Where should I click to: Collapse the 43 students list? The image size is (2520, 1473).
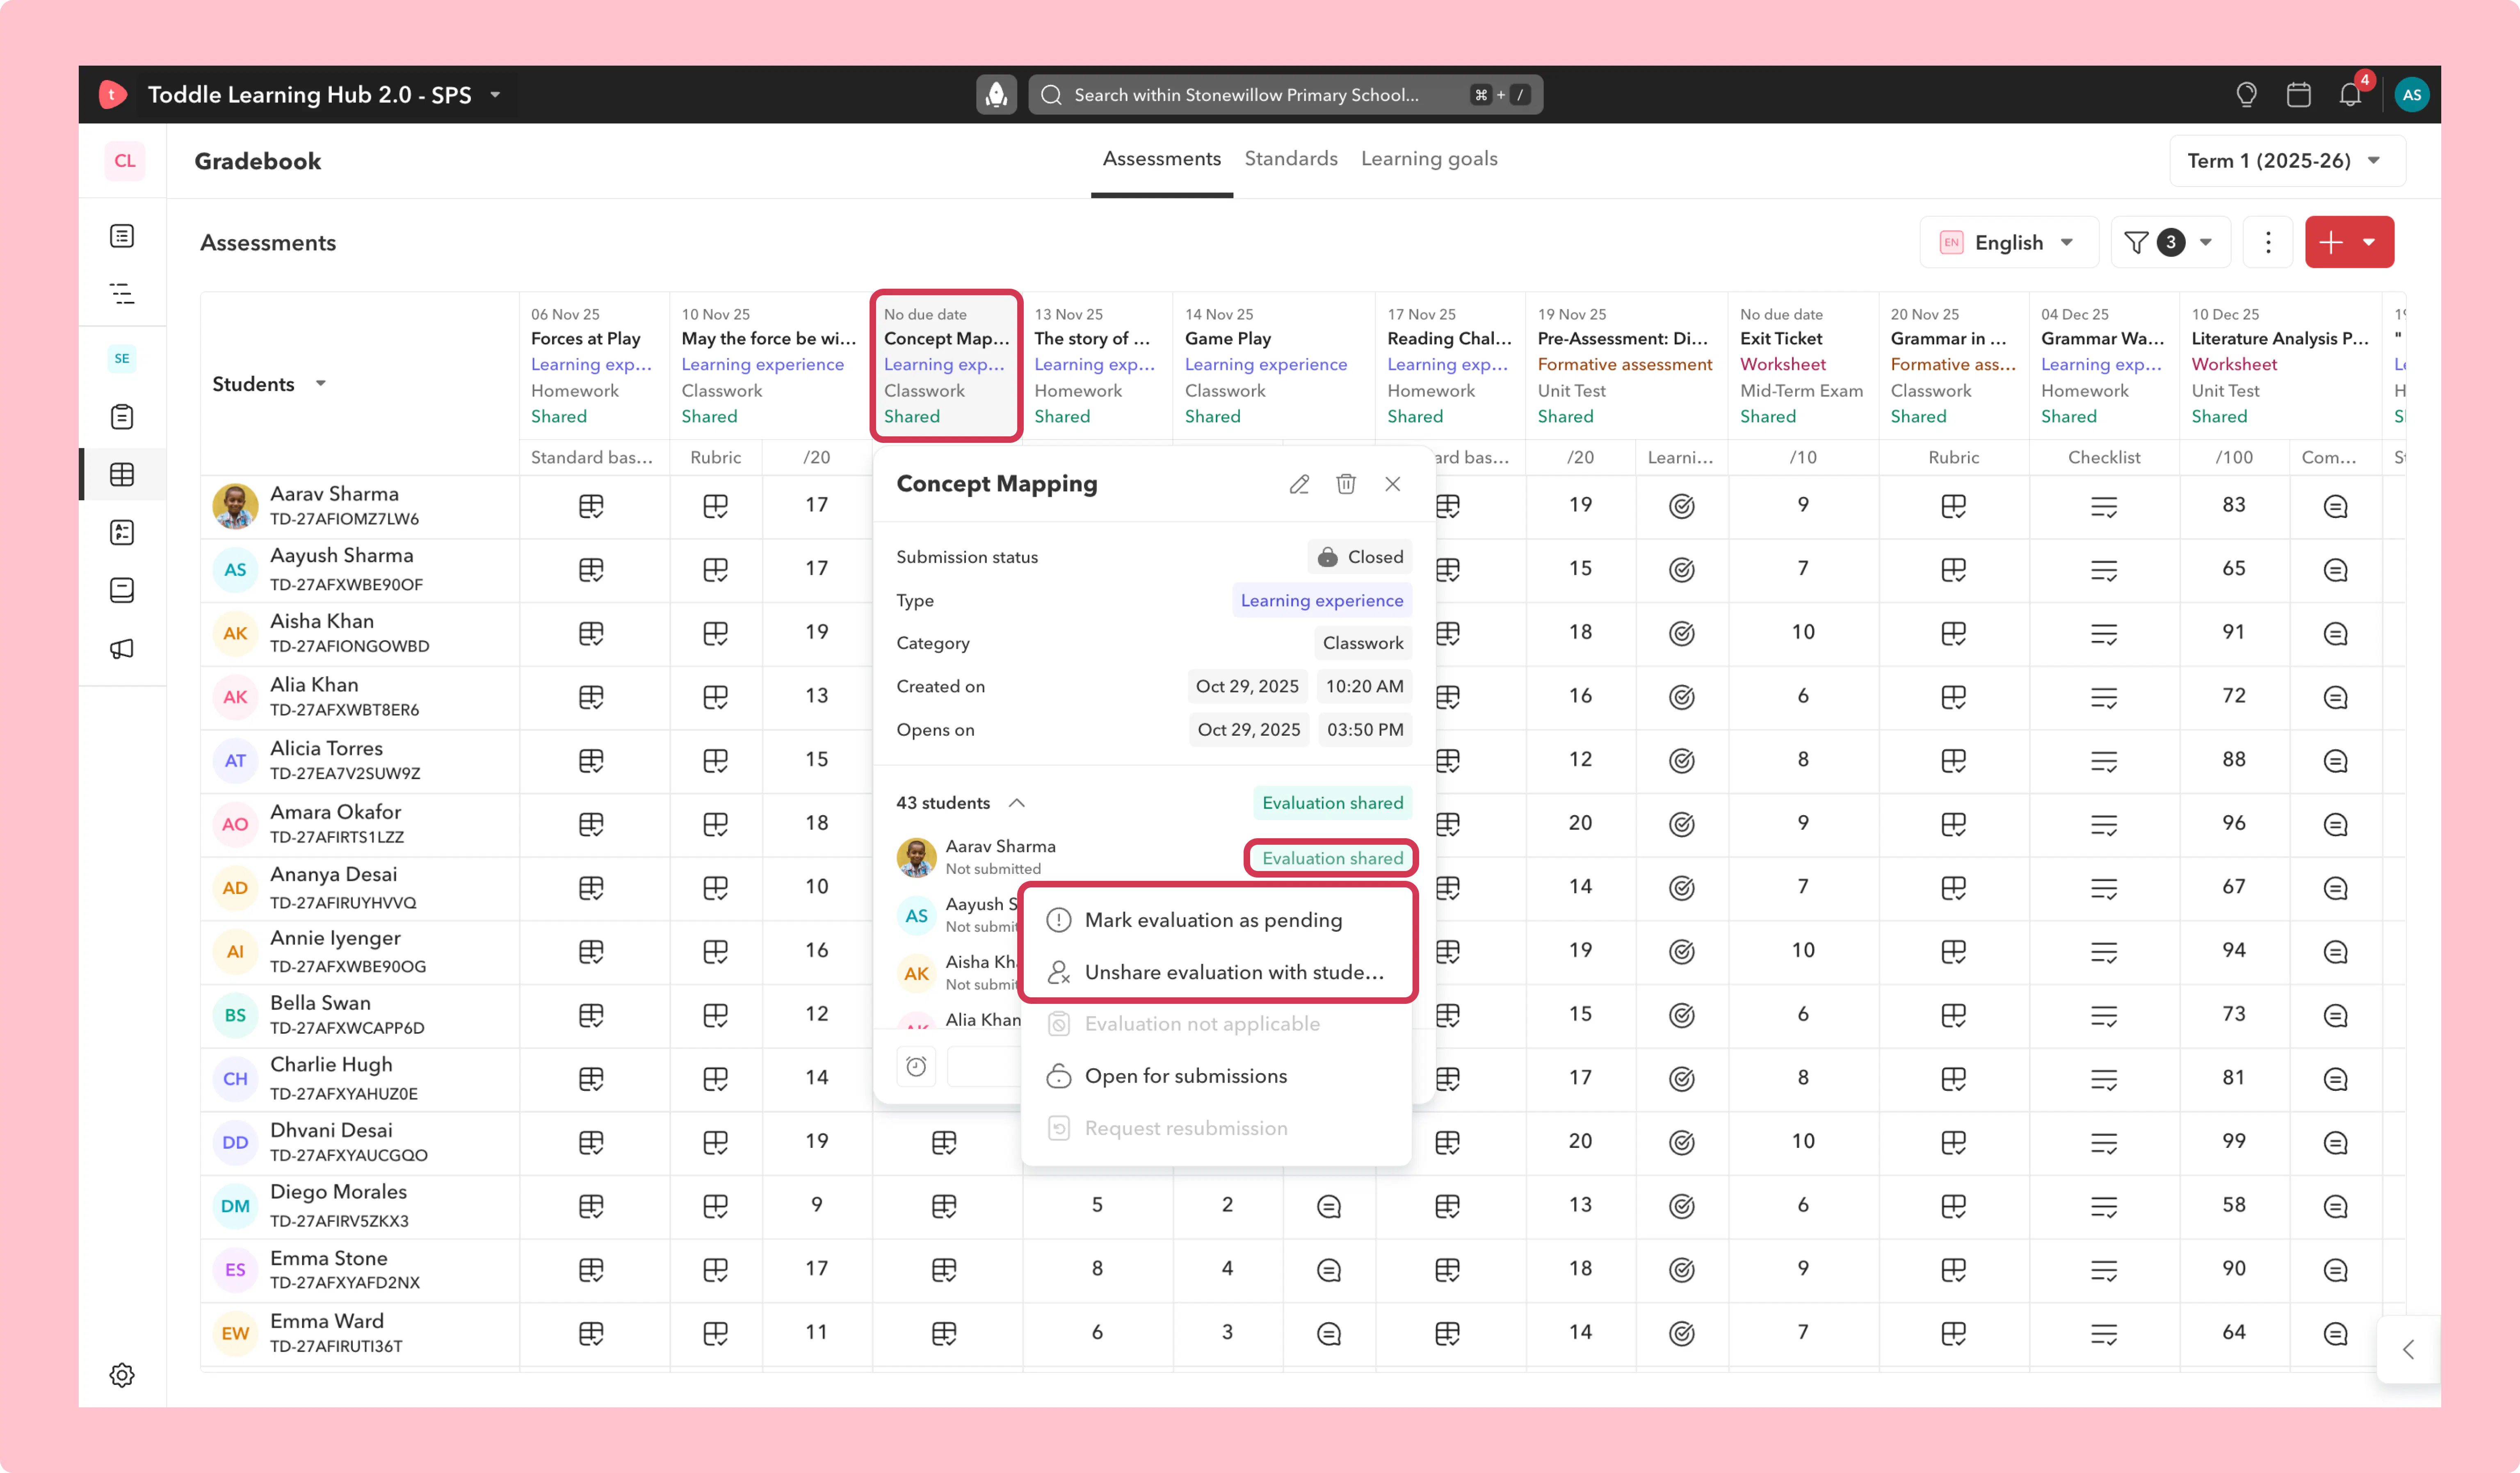(1017, 803)
